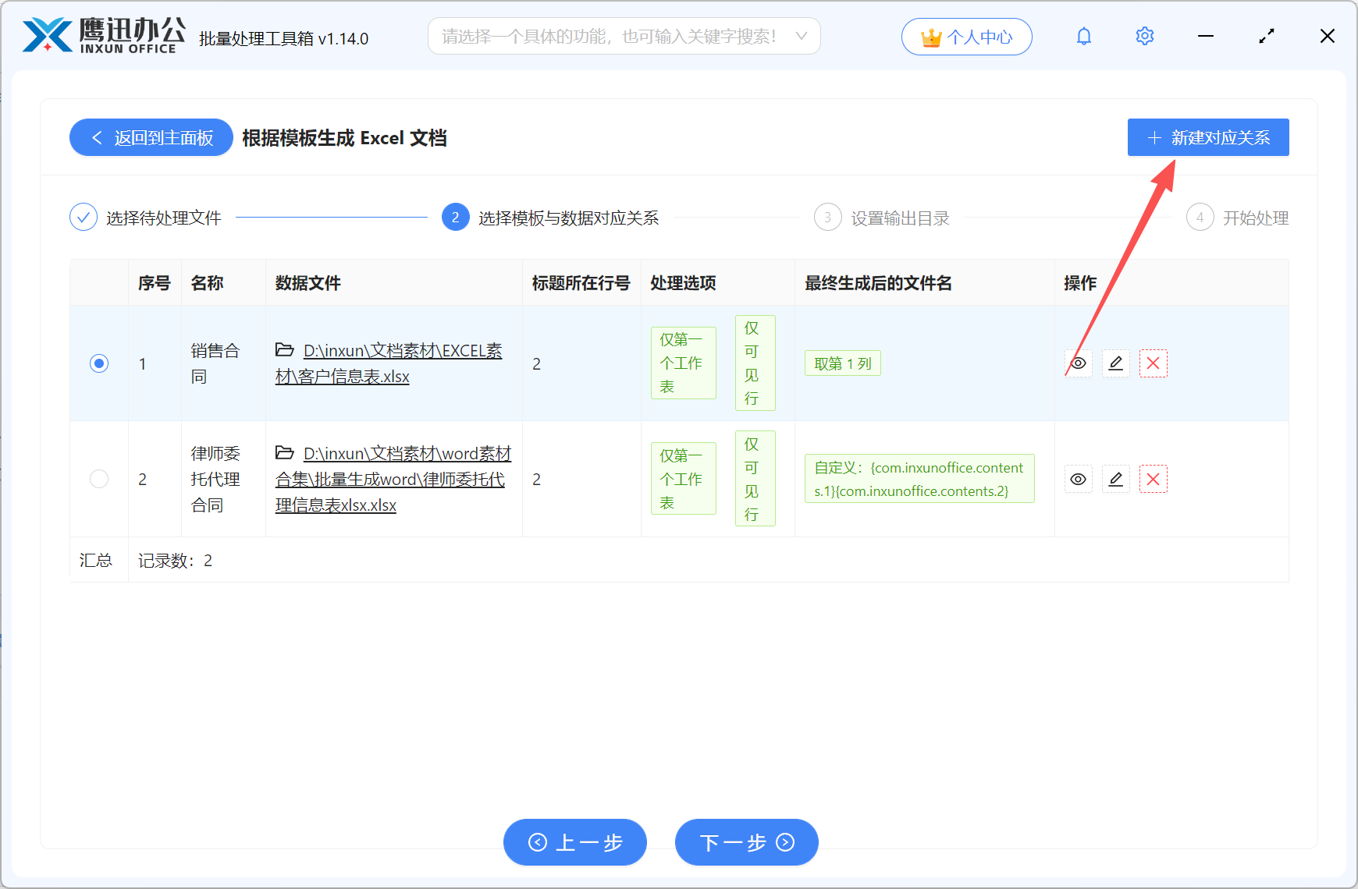Delete the 销售合同 row with red X icon
Viewport: 1358px width, 889px height.
coord(1153,363)
